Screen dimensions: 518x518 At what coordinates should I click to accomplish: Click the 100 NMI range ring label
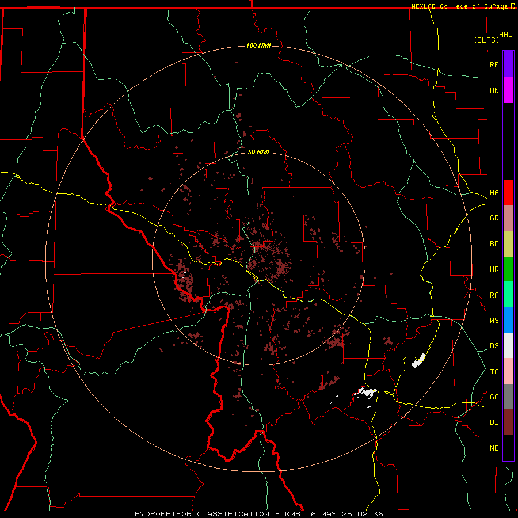258,45
